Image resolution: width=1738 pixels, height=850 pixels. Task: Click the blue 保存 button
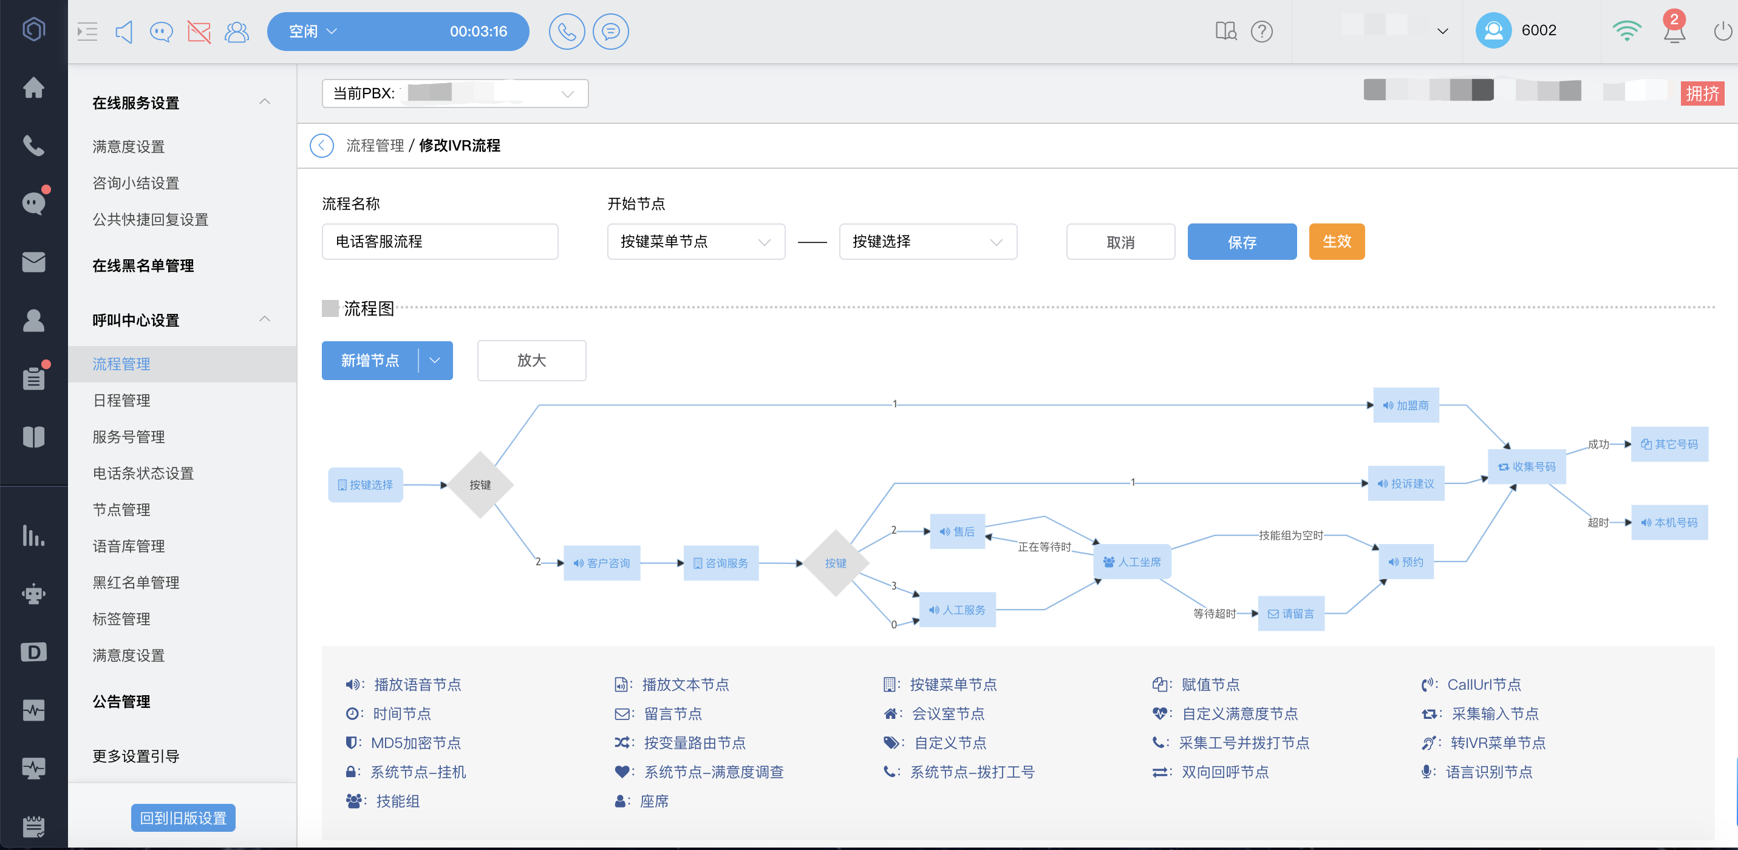click(x=1242, y=242)
